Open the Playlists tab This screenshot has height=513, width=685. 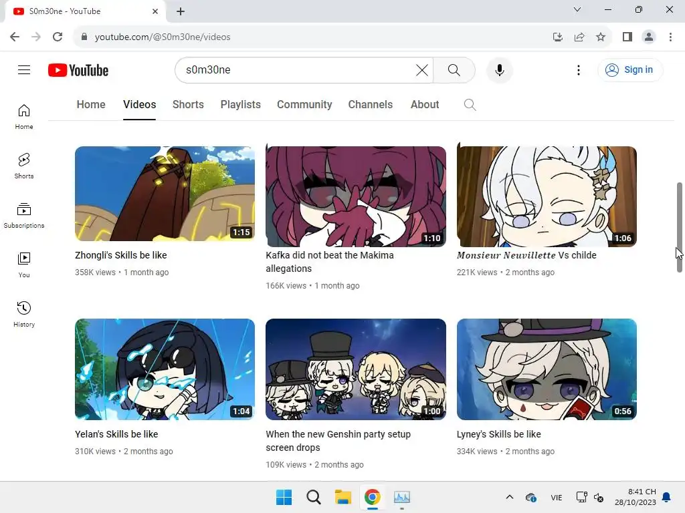coord(240,105)
